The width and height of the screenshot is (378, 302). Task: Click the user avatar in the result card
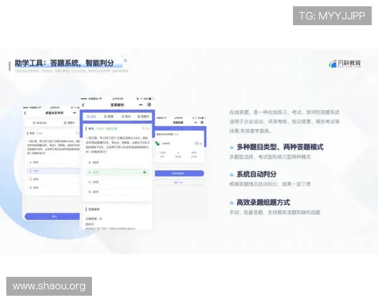(157, 143)
